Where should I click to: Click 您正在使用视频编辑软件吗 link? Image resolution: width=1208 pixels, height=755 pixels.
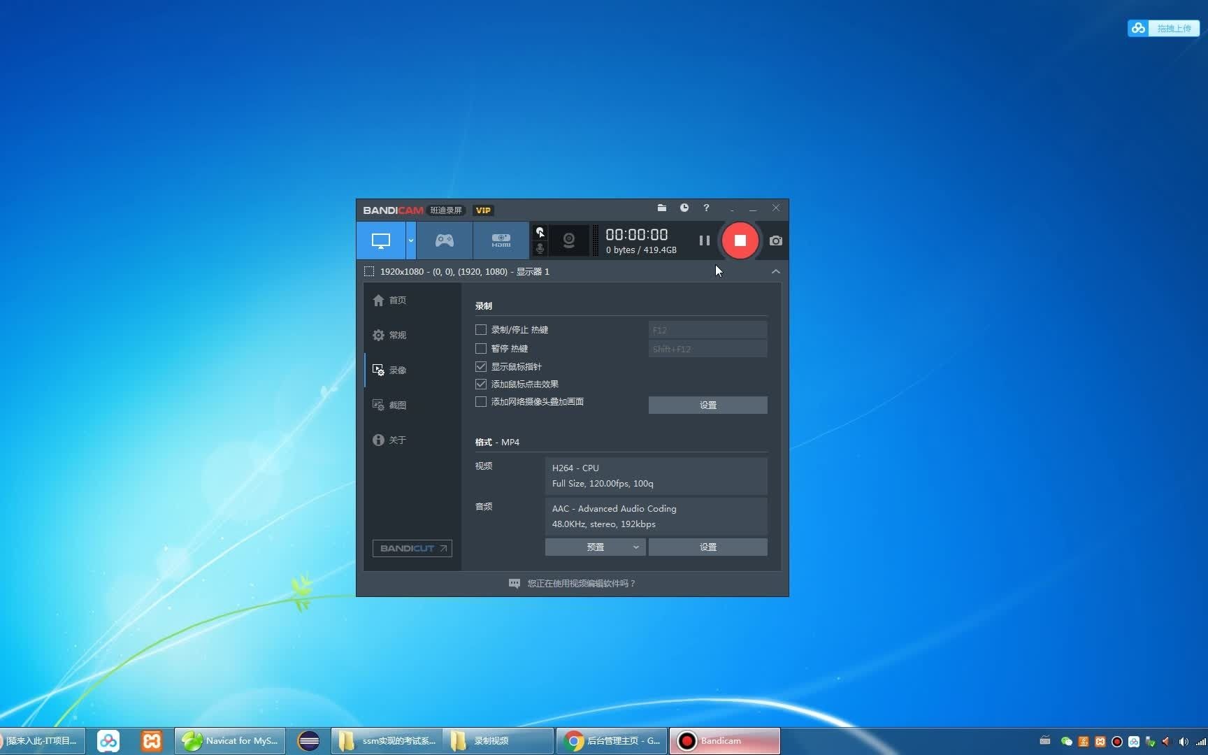tap(572, 583)
